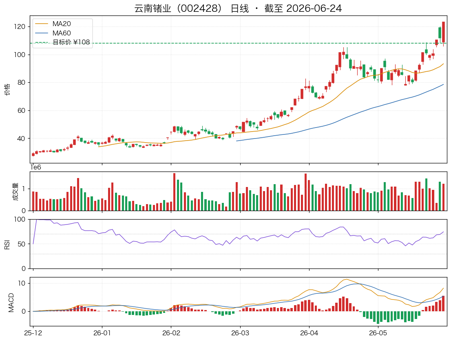Click the 成交量 axis label
Screen dimensions: 451x341
coord(15,191)
